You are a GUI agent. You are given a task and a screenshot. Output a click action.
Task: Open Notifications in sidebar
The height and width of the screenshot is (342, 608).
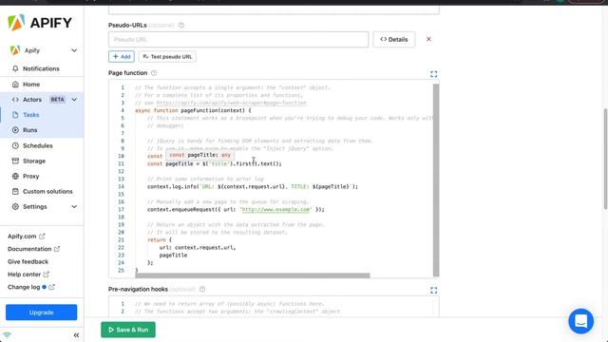coord(41,68)
